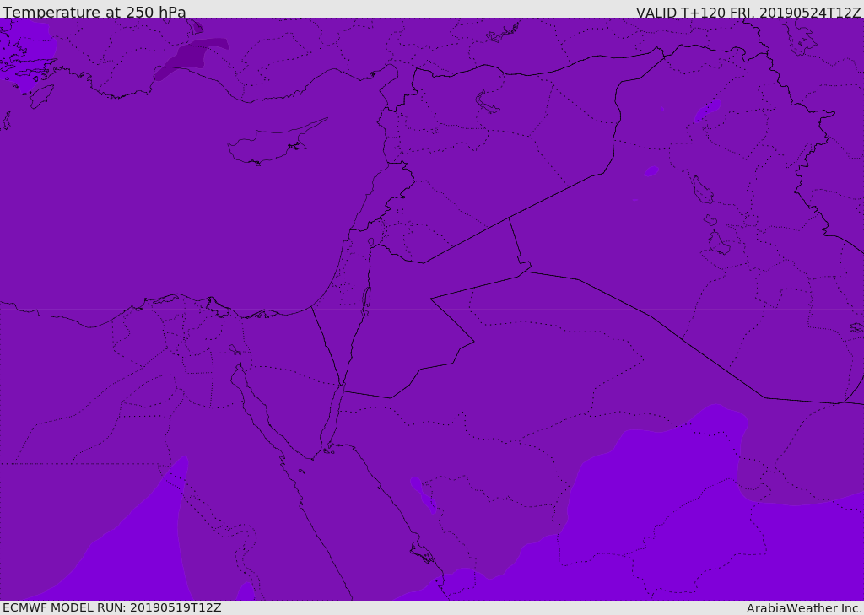Click the 'VALID T+120 FRI. 20190524T12Z' label
The width and height of the screenshot is (864, 615).
(x=748, y=12)
